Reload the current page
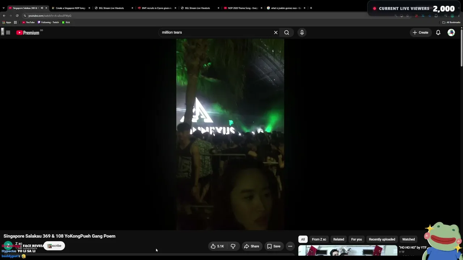Image resolution: width=463 pixels, height=260 pixels. click(x=17, y=16)
